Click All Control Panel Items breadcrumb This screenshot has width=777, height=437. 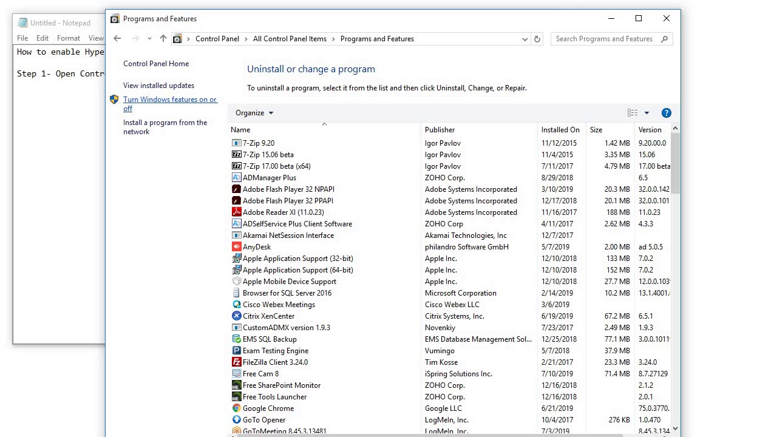tap(290, 39)
